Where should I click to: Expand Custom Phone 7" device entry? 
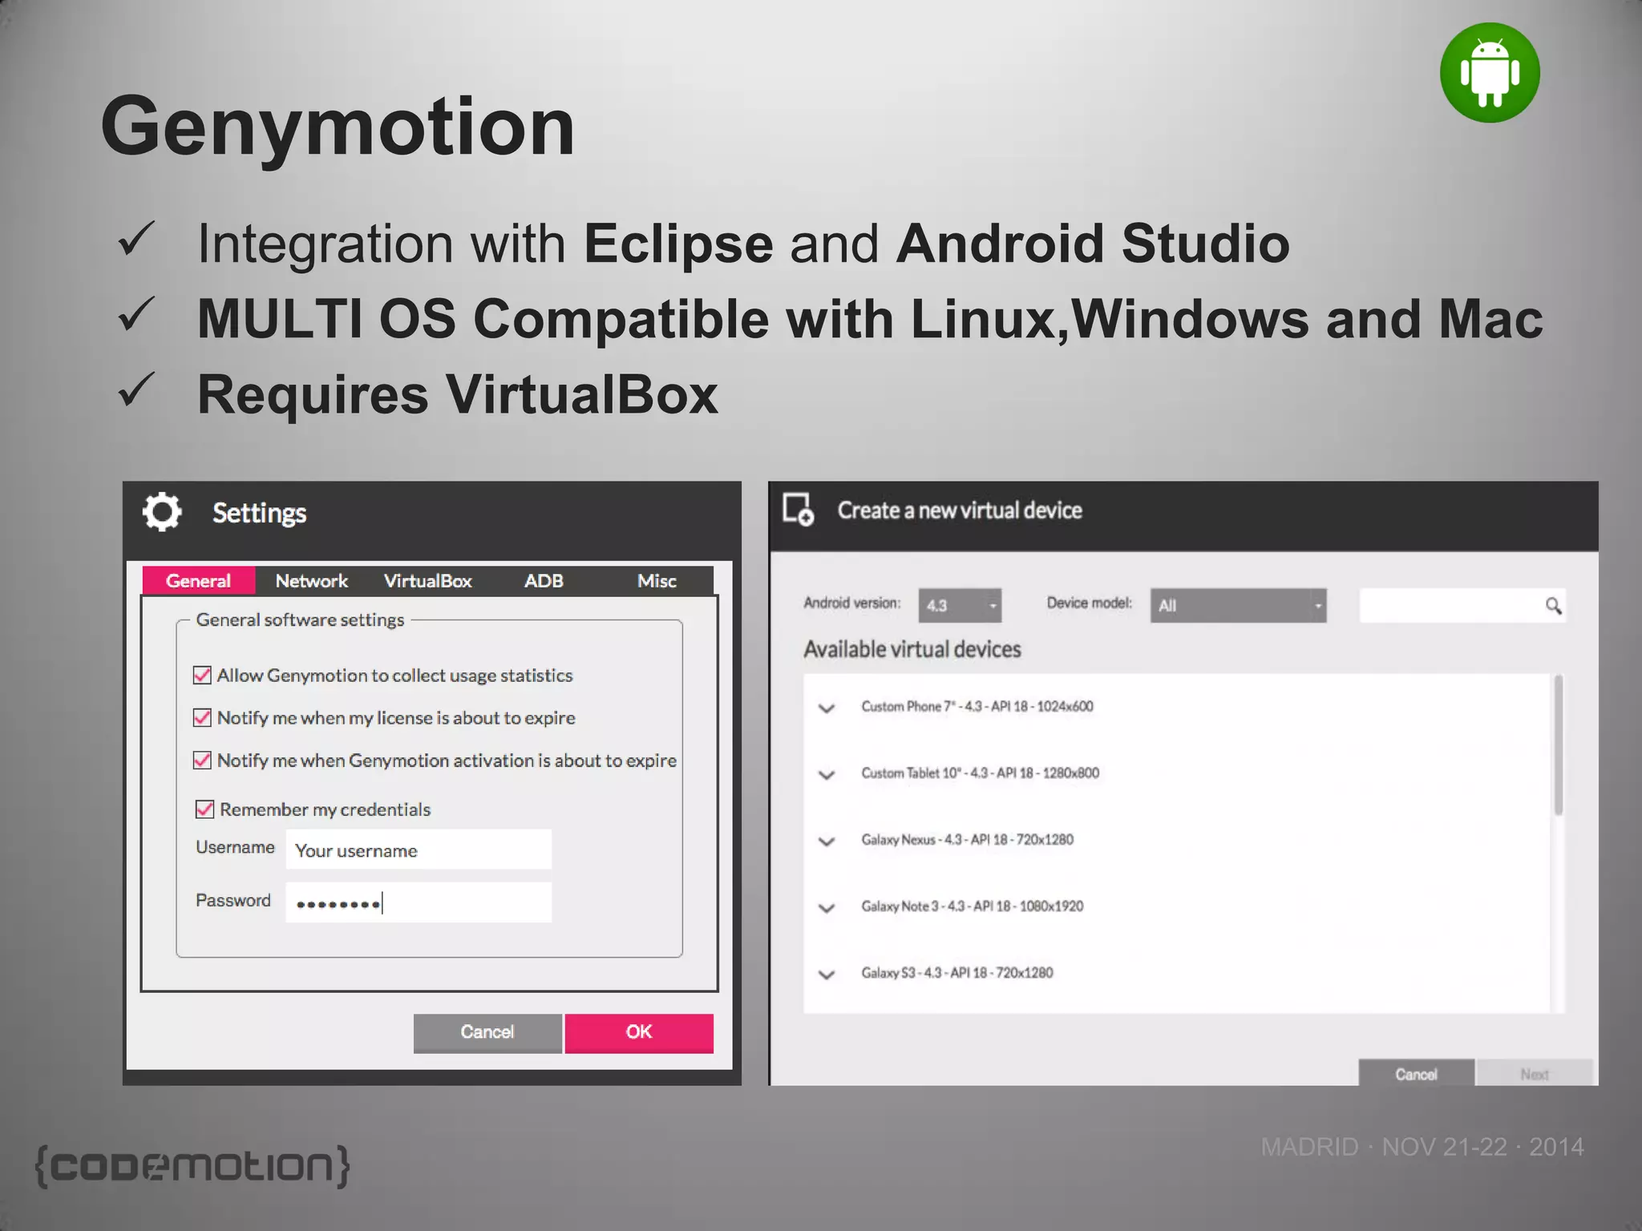pyautogui.click(x=827, y=708)
